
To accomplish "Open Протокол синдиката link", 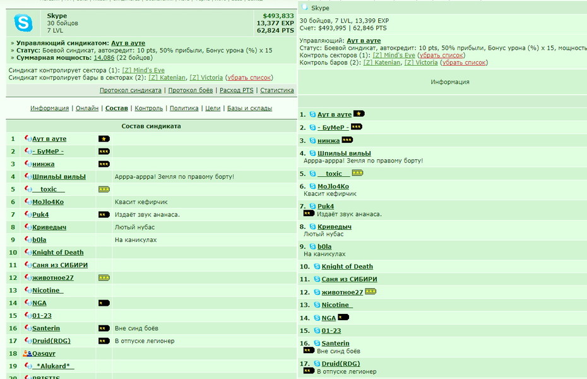I will [x=130, y=90].
